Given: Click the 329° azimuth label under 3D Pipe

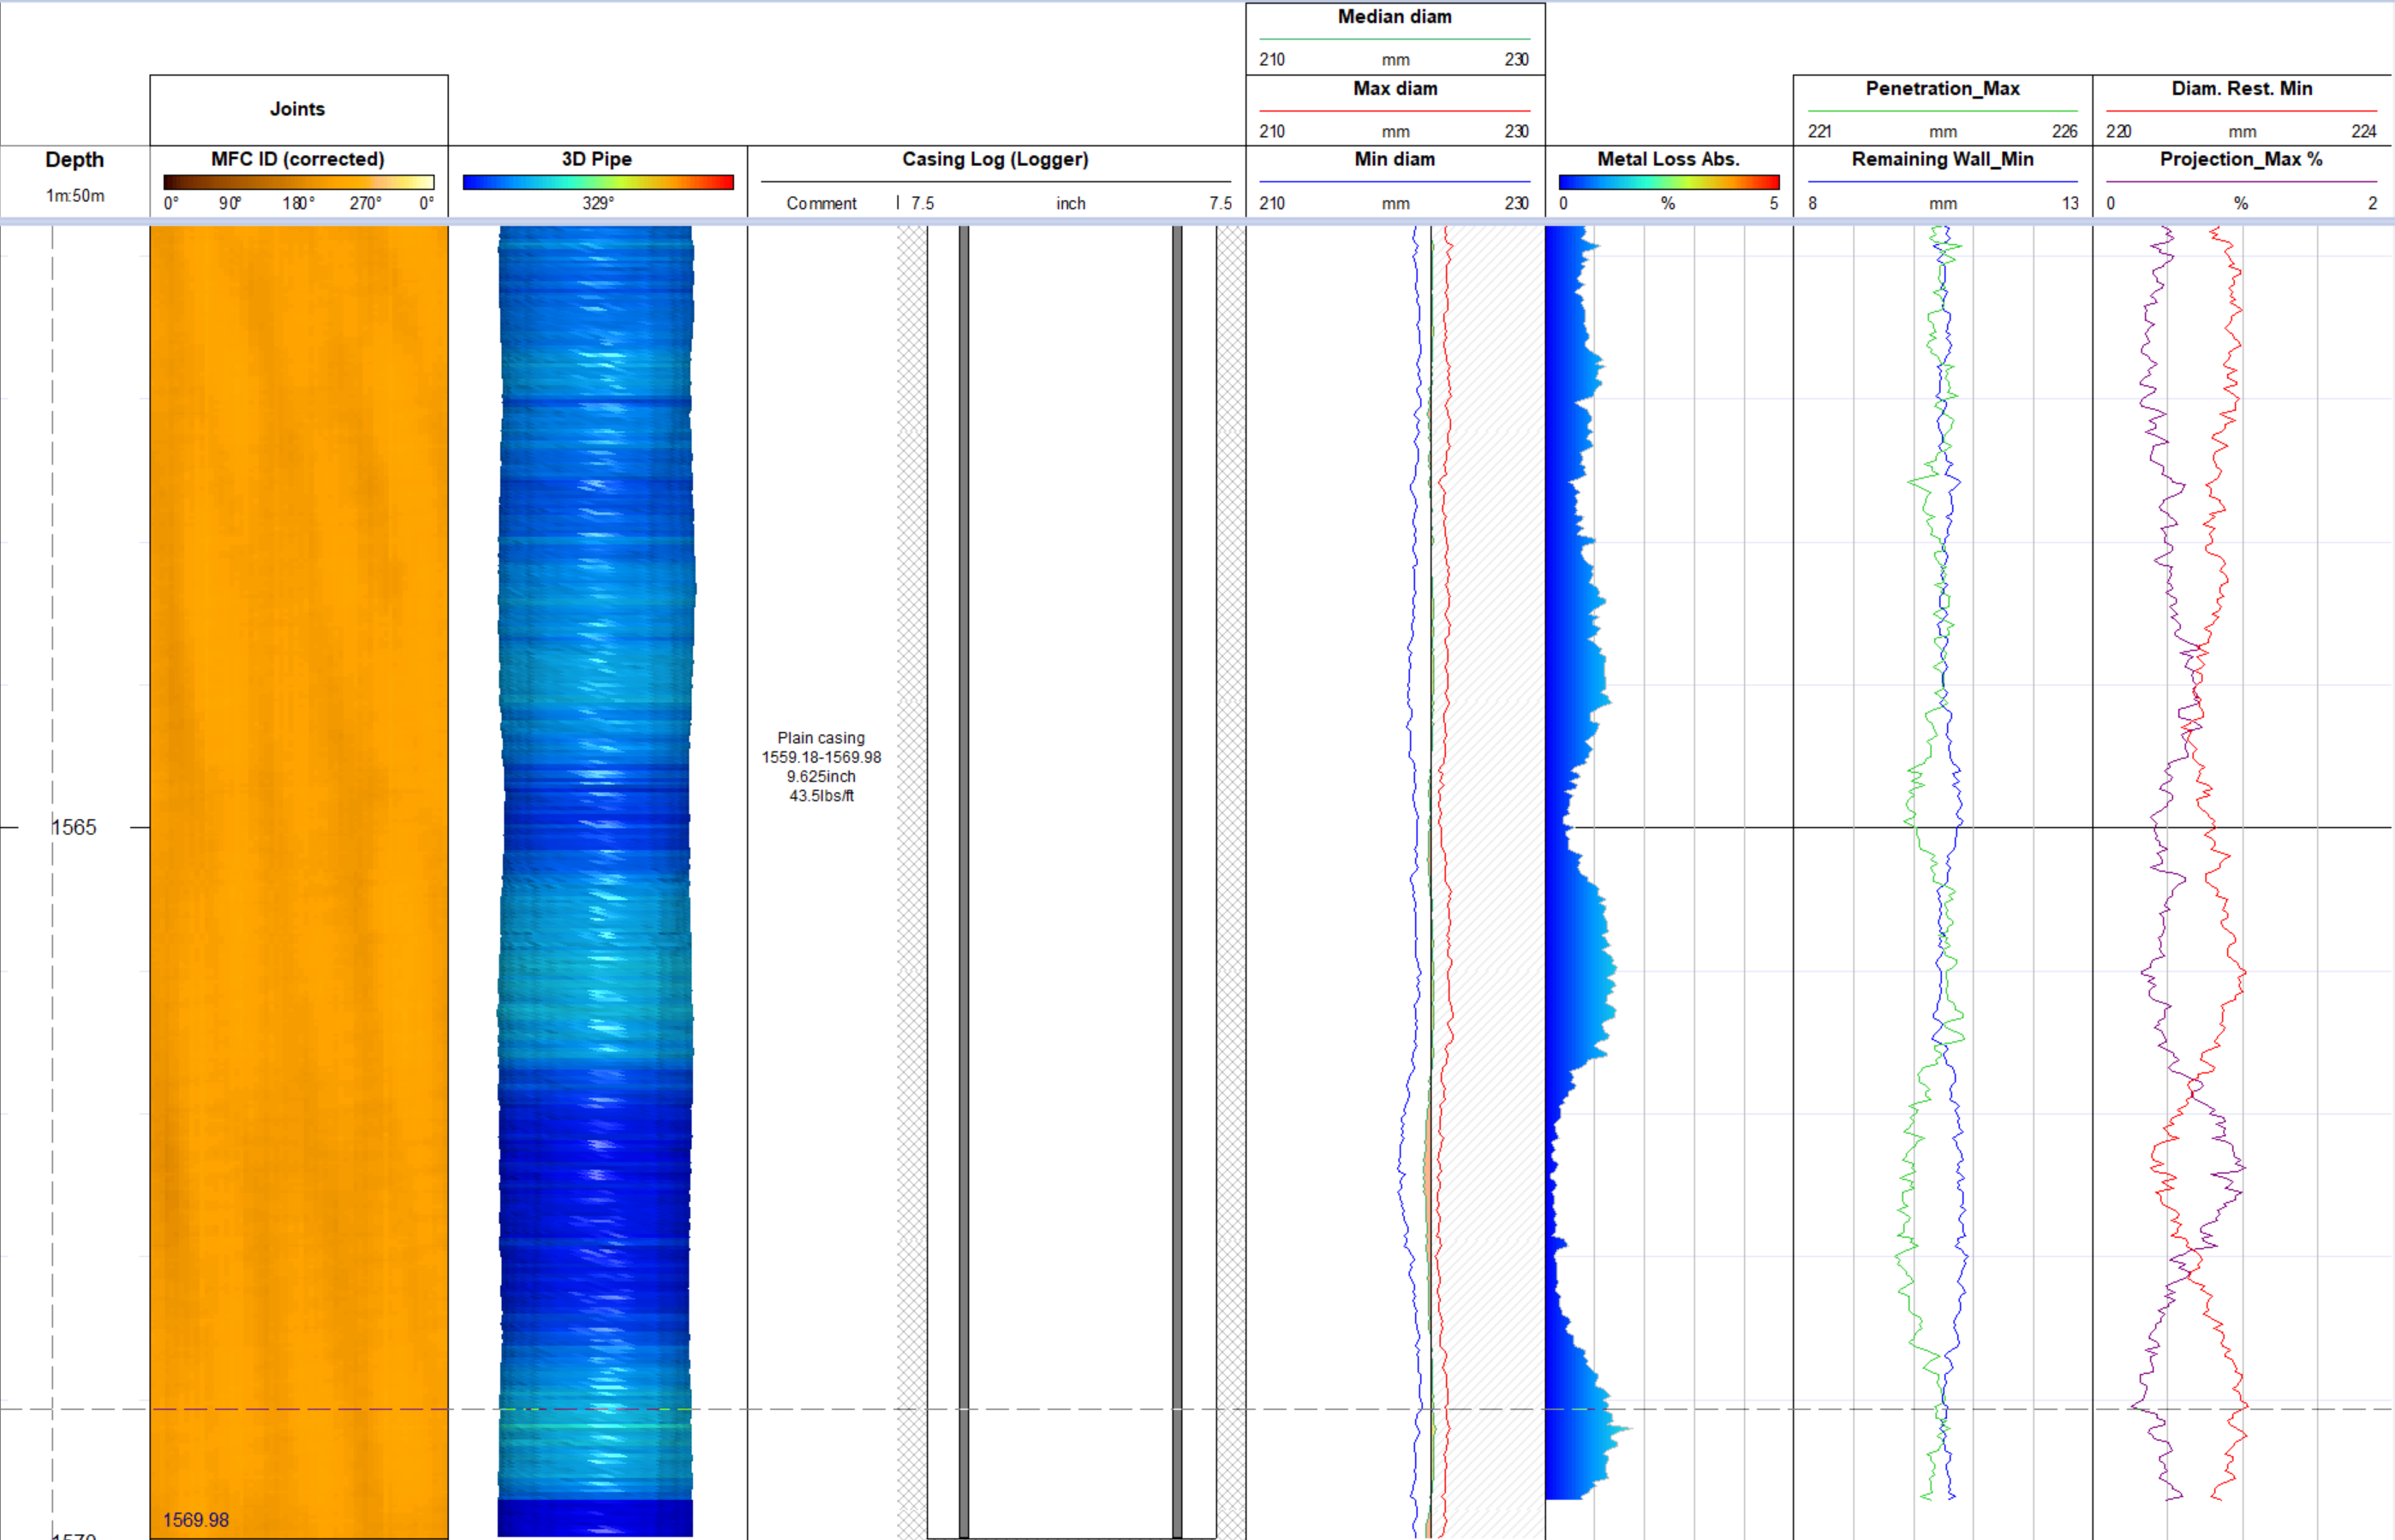Looking at the screenshot, I should click(597, 203).
